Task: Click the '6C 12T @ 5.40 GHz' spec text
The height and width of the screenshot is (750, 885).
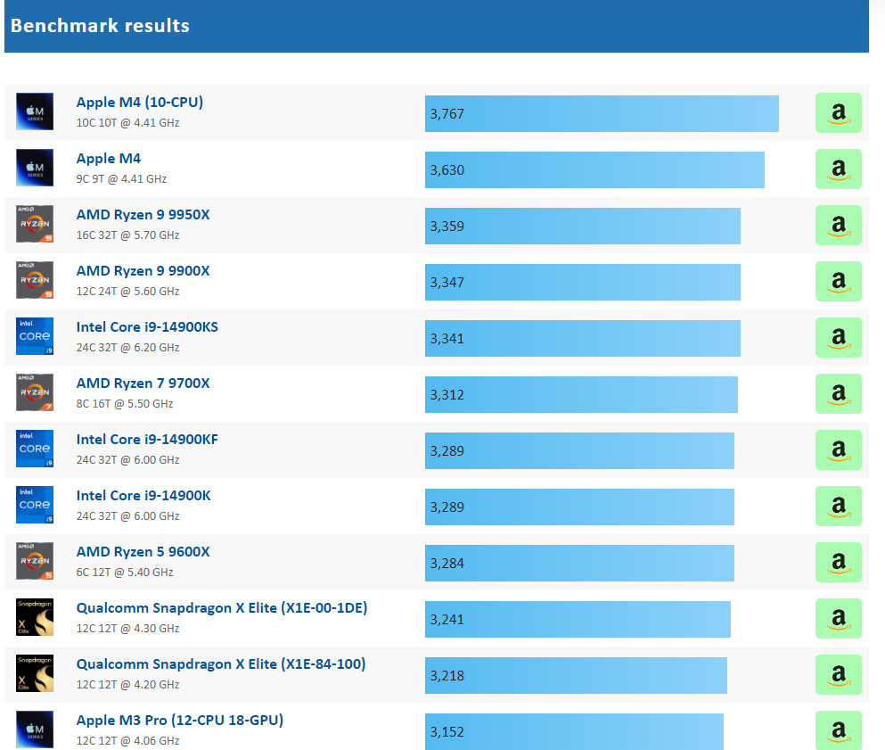Action: [125, 573]
